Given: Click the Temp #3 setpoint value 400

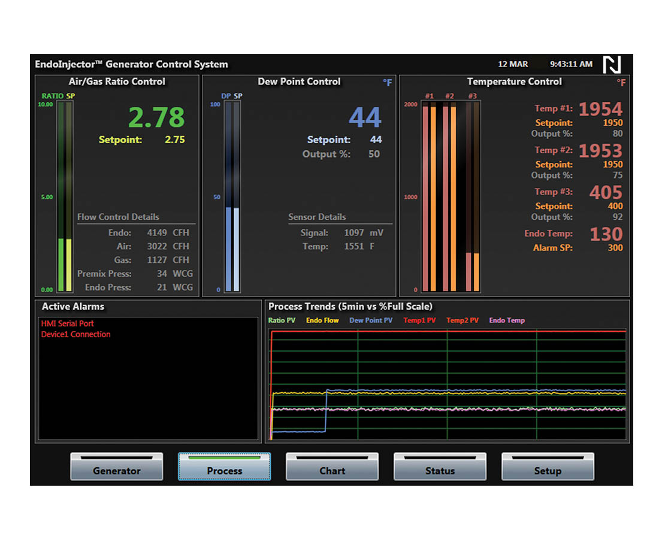Looking at the screenshot, I should [x=615, y=206].
